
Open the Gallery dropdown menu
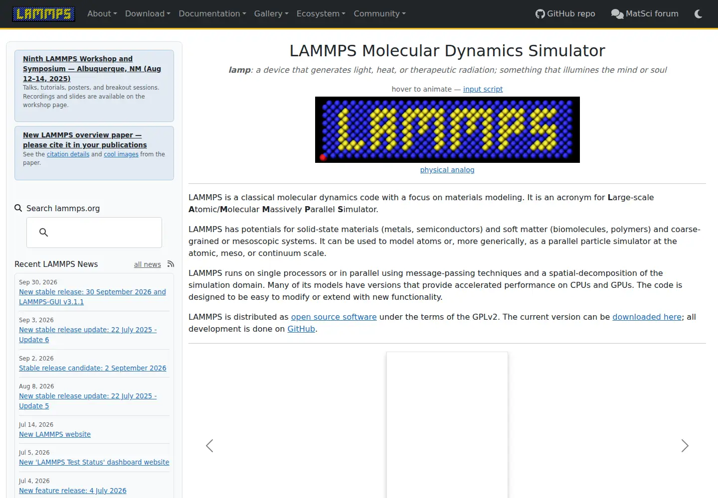click(271, 14)
